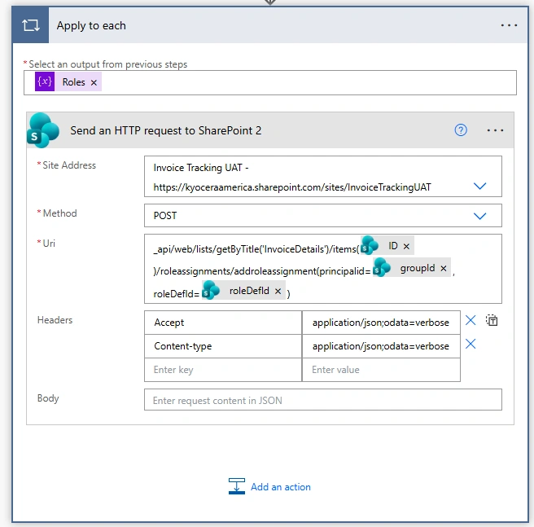The height and width of the screenshot is (527, 534).
Task: Switch headers to text mode
Action: (x=492, y=320)
